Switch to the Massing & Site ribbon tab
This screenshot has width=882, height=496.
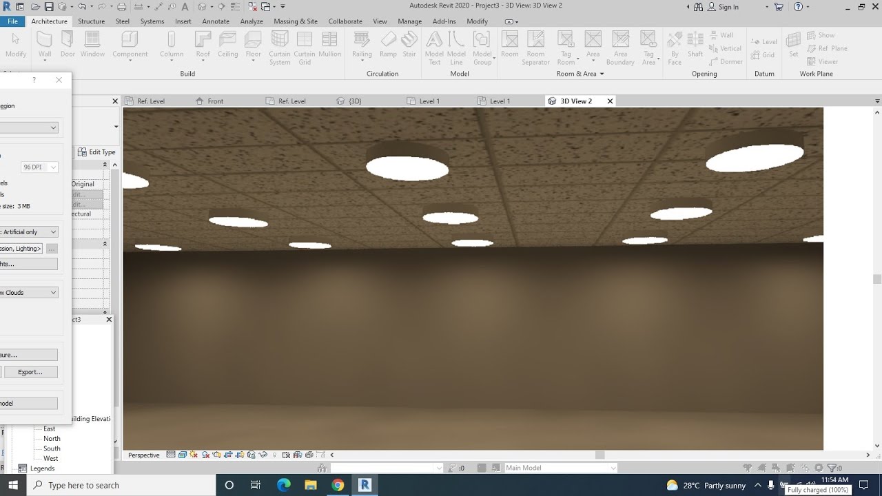[296, 21]
